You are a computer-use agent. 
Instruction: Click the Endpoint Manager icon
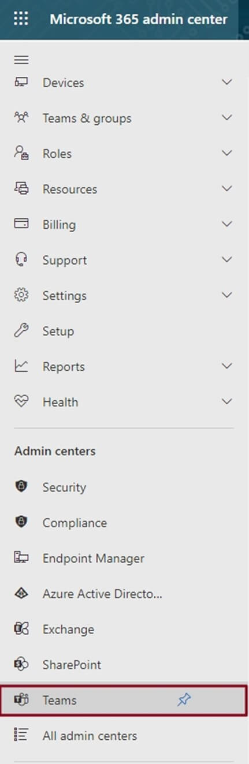21,558
